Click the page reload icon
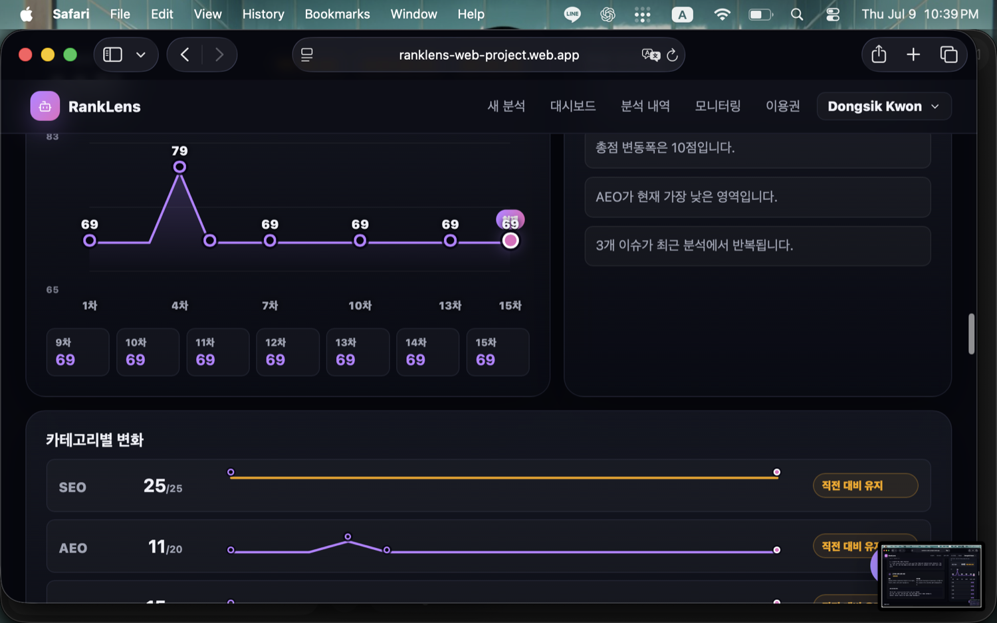 point(672,55)
